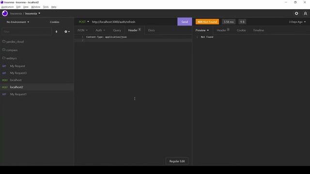Switch to the response Cookie tab

(x=241, y=30)
